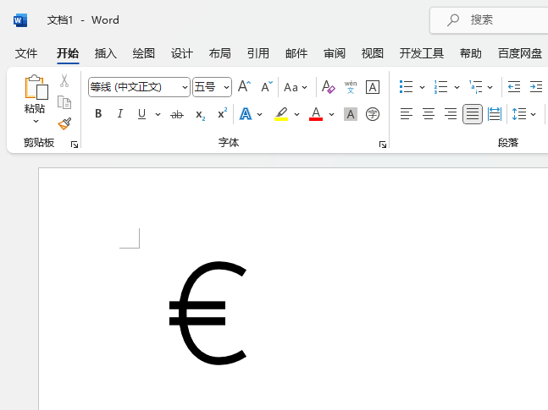Viewport: 548px width, 410px height.
Task: Click the Paste clipboard icon
Action: pyautogui.click(x=36, y=87)
